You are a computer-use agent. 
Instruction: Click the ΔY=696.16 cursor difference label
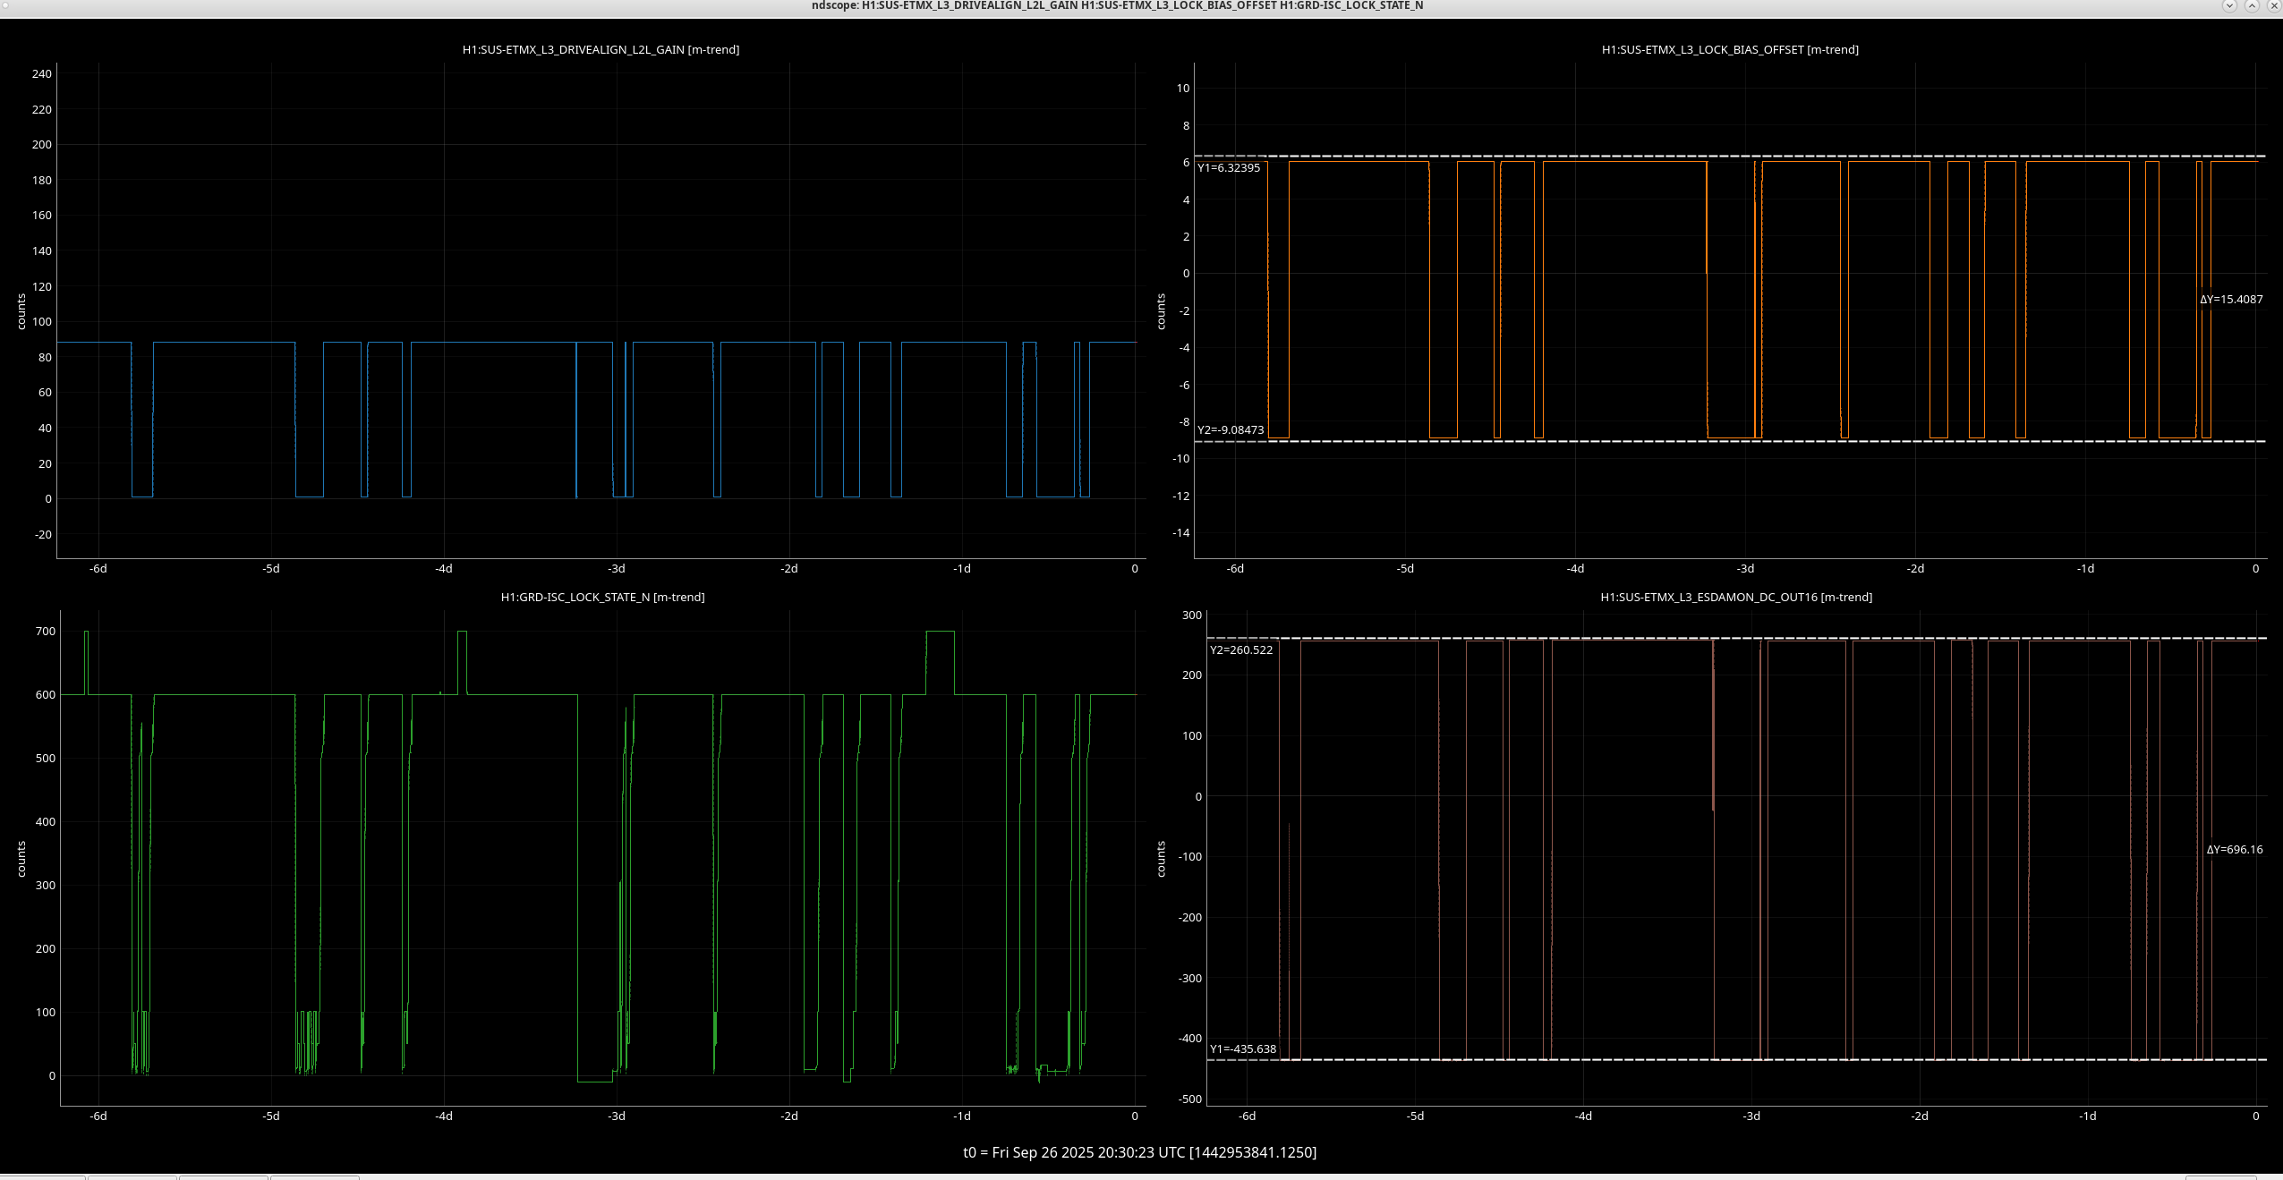[2234, 850]
